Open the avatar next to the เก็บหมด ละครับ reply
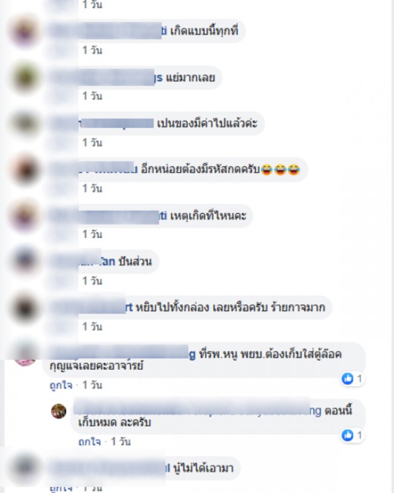 [58, 411]
